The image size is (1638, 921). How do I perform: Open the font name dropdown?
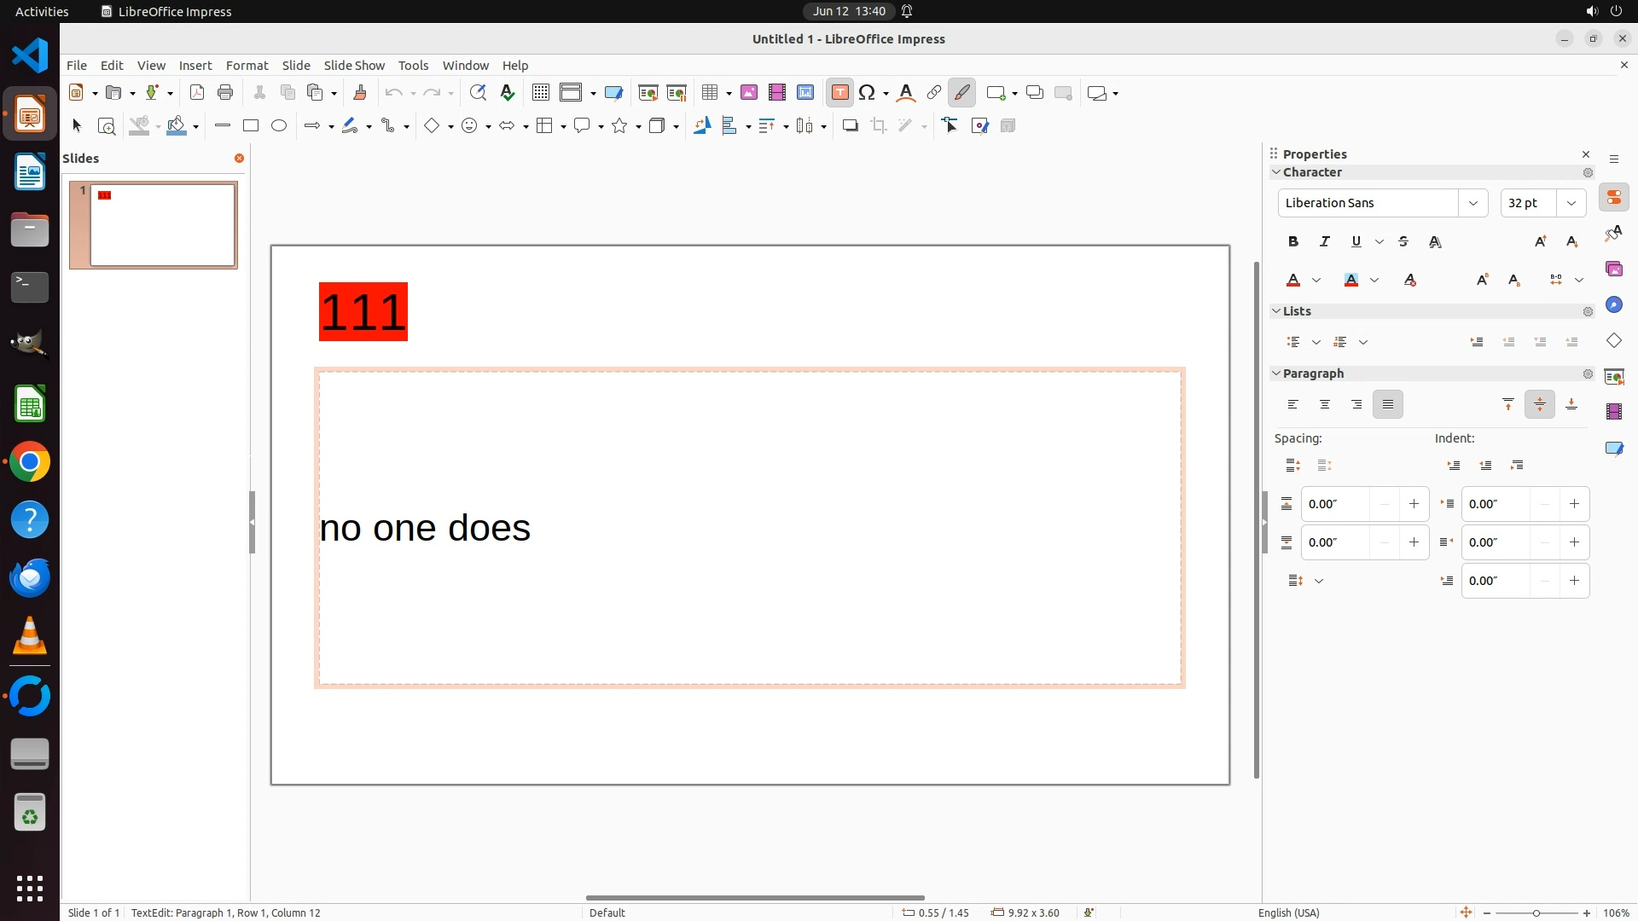[x=1472, y=203]
